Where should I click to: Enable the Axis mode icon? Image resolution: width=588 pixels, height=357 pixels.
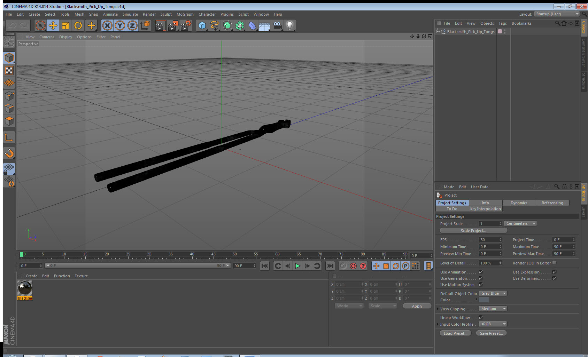9,137
